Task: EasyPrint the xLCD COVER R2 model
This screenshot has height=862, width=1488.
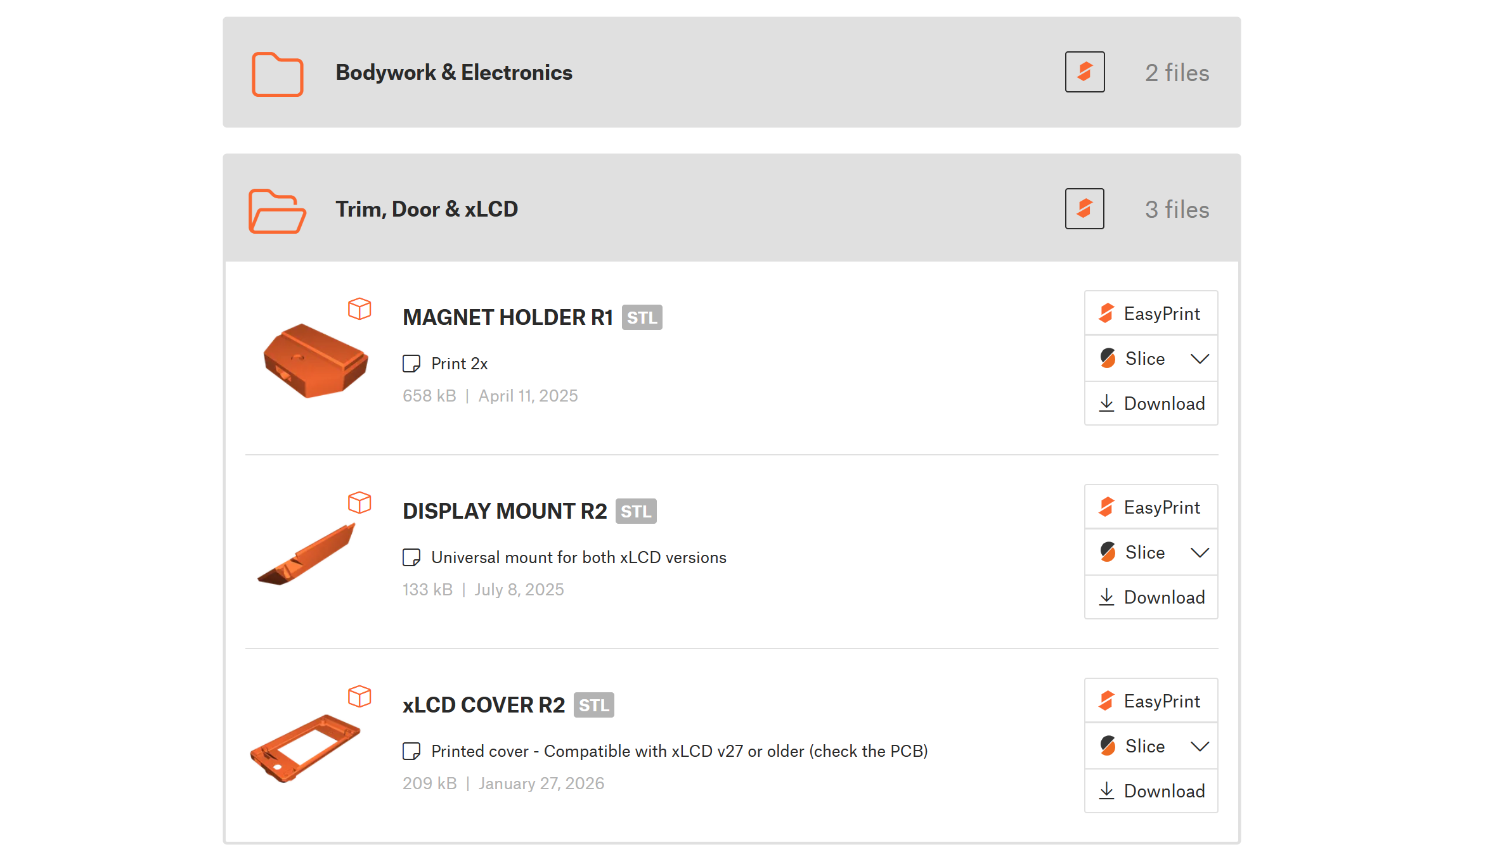Action: click(x=1151, y=701)
